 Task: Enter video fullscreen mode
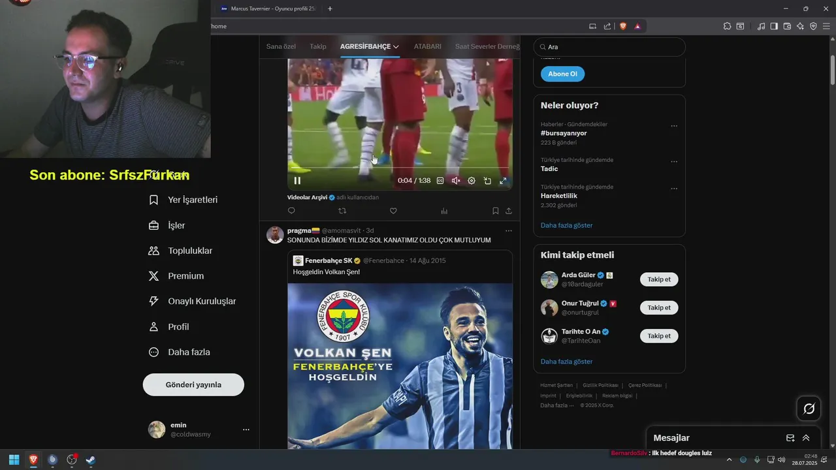(x=503, y=181)
